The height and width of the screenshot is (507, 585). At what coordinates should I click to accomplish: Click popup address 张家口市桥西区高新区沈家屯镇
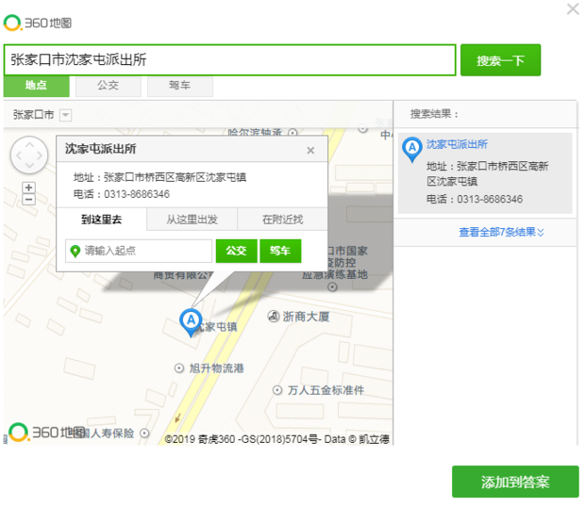point(175,177)
